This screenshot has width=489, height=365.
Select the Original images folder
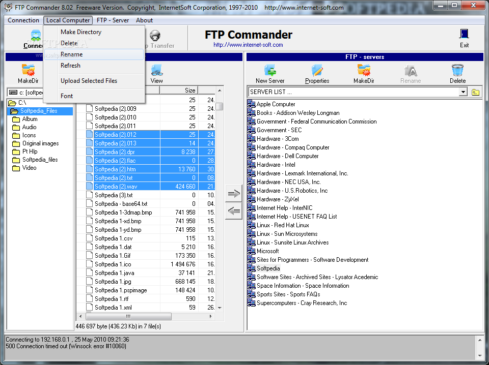point(41,143)
